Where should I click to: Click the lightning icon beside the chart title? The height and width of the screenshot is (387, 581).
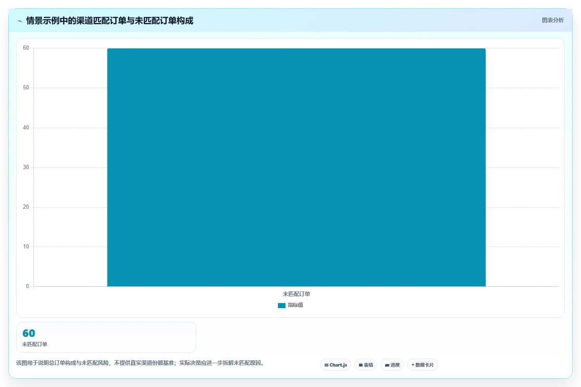pyautogui.click(x=20, y=21)
